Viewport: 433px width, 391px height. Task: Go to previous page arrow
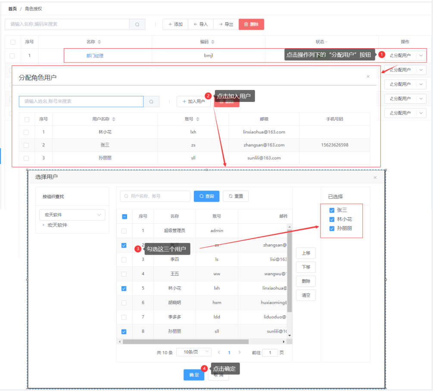pyautogui.click(x=219, y=352)
